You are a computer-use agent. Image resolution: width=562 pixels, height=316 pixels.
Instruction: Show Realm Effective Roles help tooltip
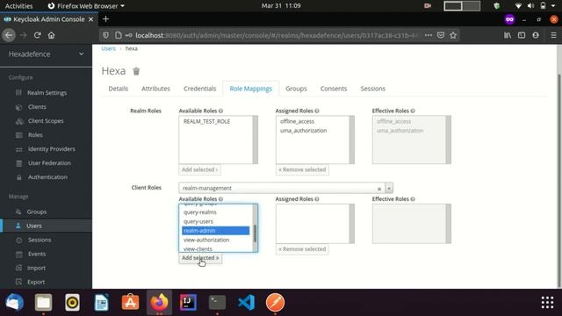413,111
